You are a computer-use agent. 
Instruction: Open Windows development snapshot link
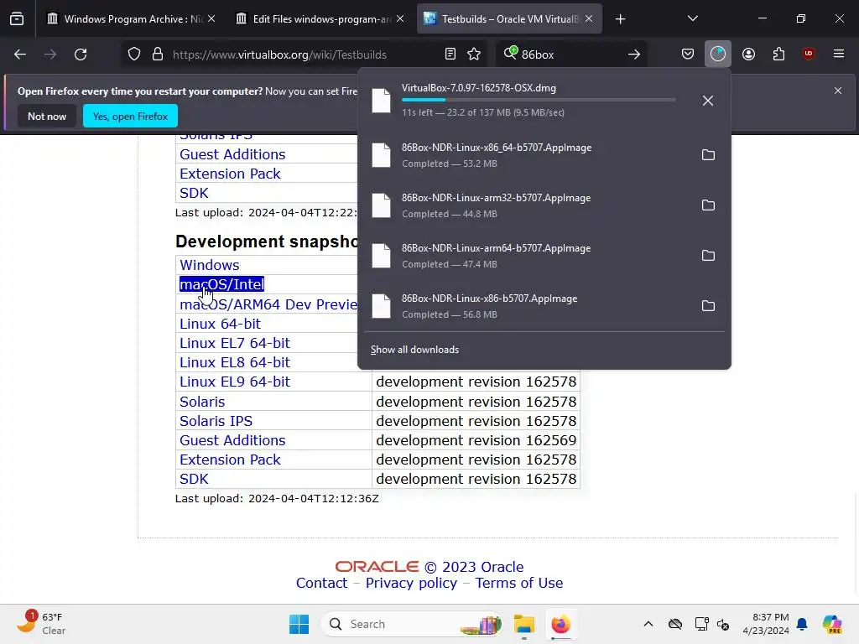point(209,265)
